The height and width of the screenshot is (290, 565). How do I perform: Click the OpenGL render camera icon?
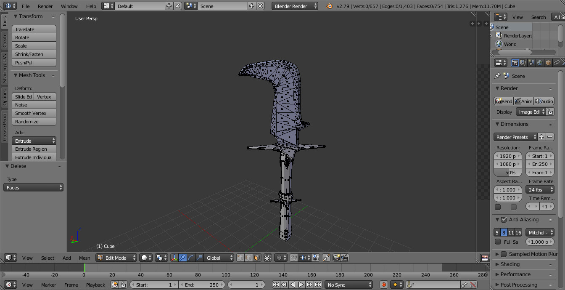click(x=336, y=258)
